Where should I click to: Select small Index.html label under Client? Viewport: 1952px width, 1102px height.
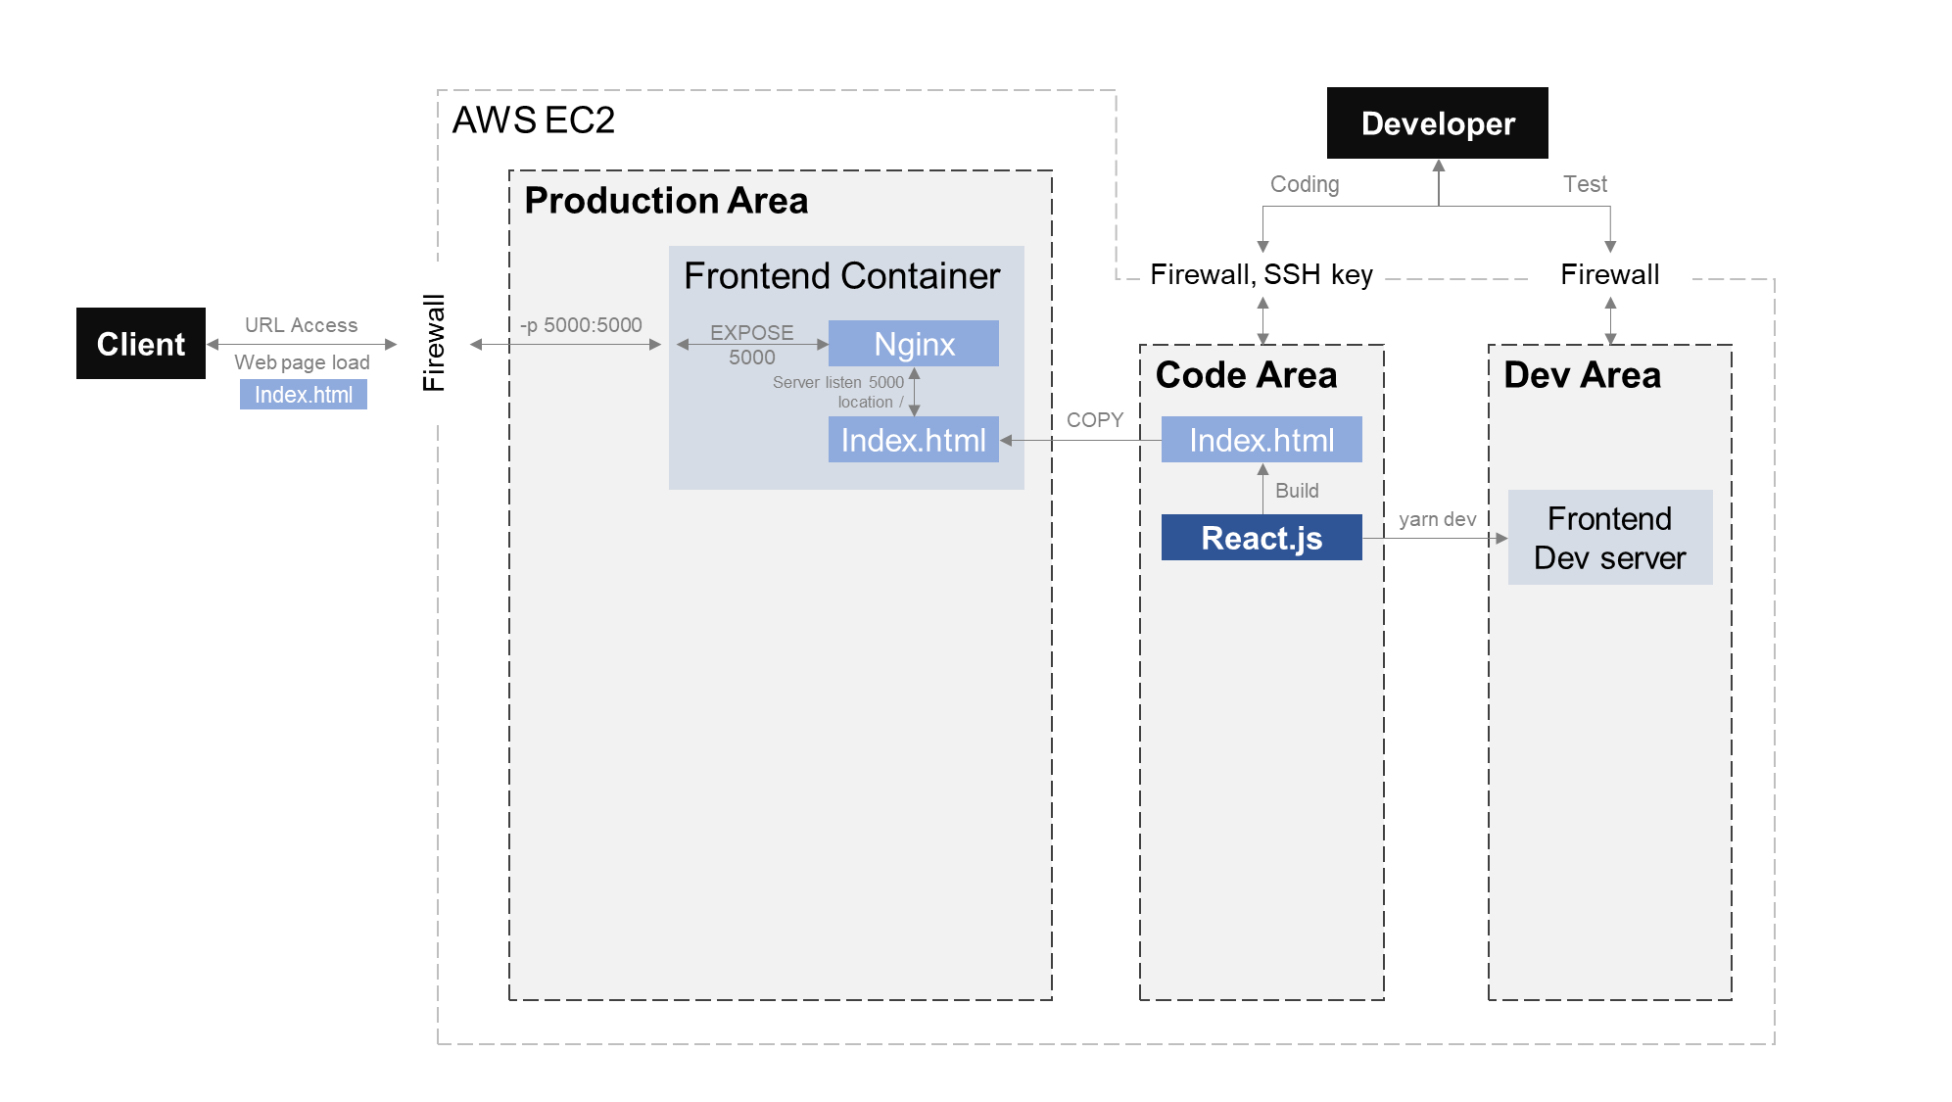point(303,395)
